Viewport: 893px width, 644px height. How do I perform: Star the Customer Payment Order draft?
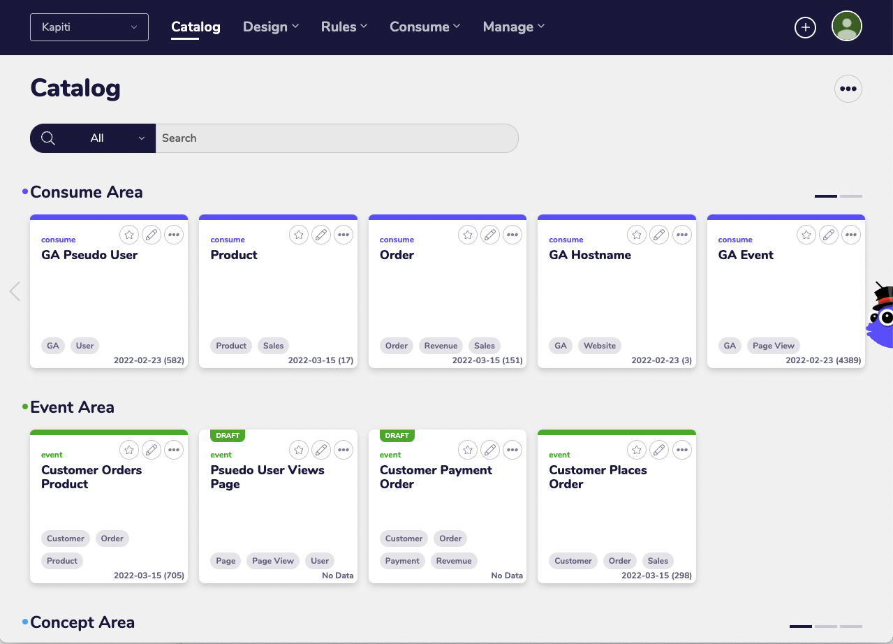click(x=467, y=450)
